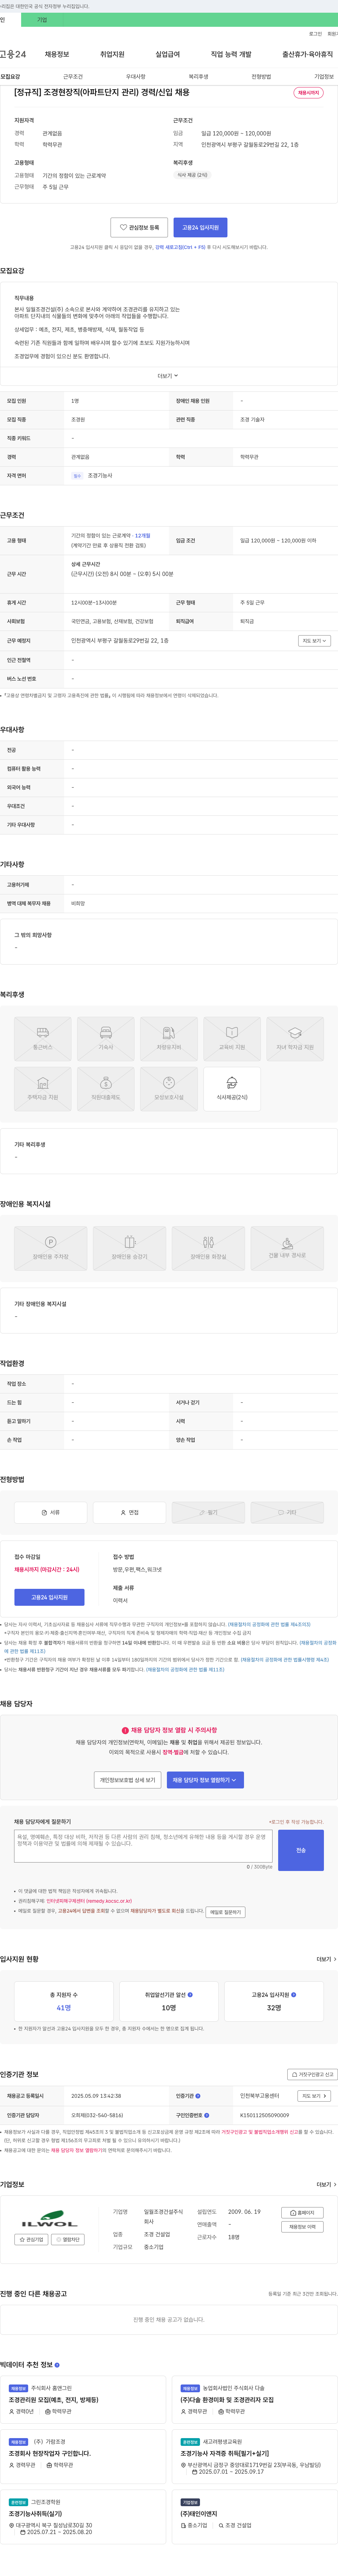Screen dimensions: 338x2576
Task: Click the 통근버스 benefit icon
Action: 43,1039
